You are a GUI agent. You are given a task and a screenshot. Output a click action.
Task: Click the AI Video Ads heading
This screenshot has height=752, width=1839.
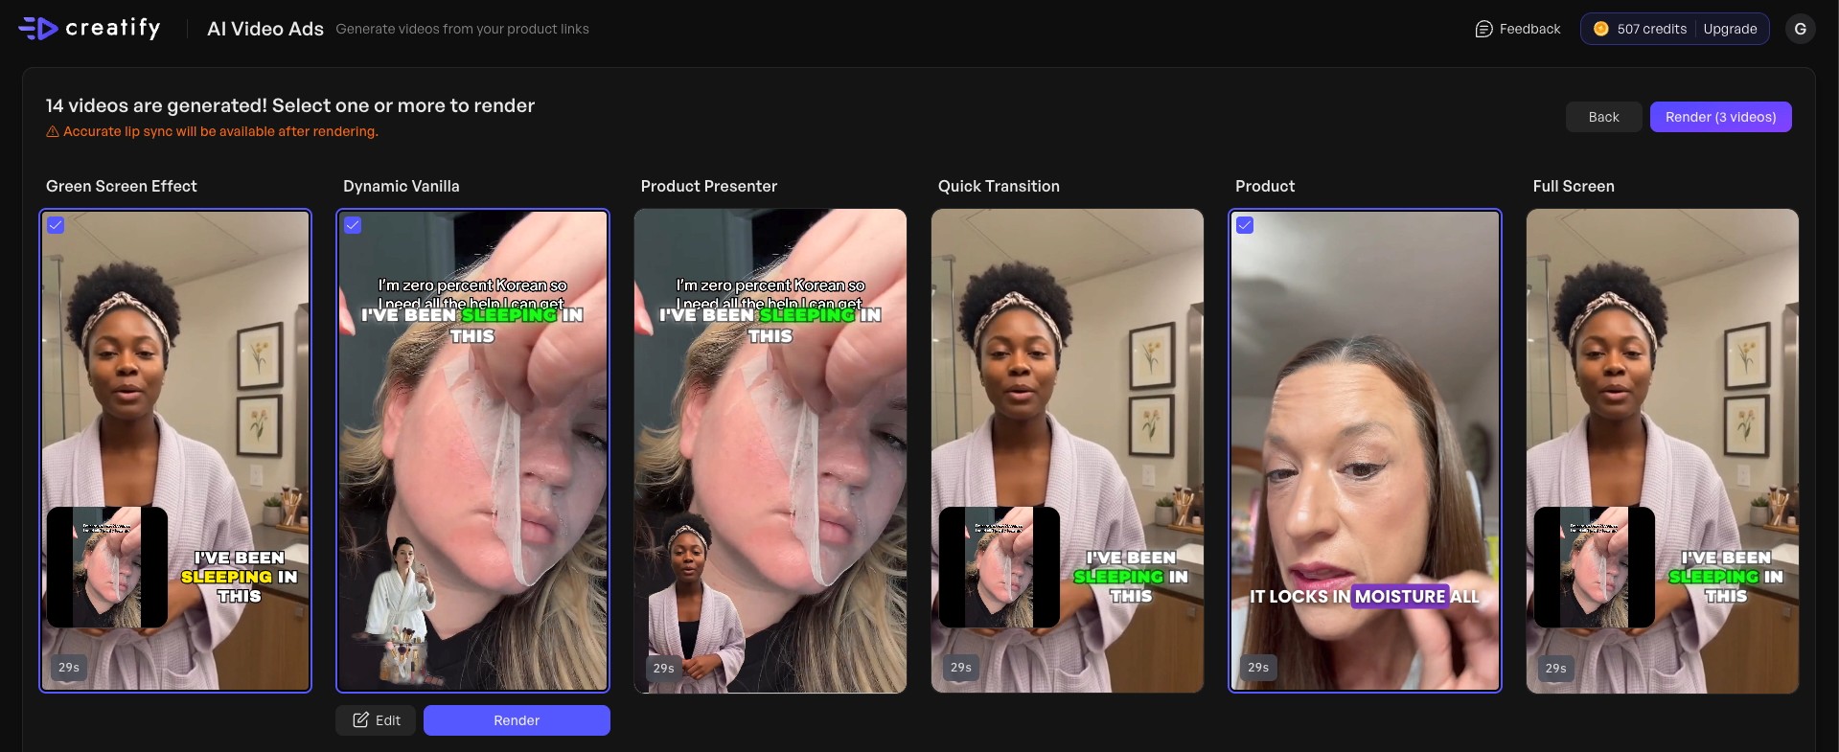point(265,29)
